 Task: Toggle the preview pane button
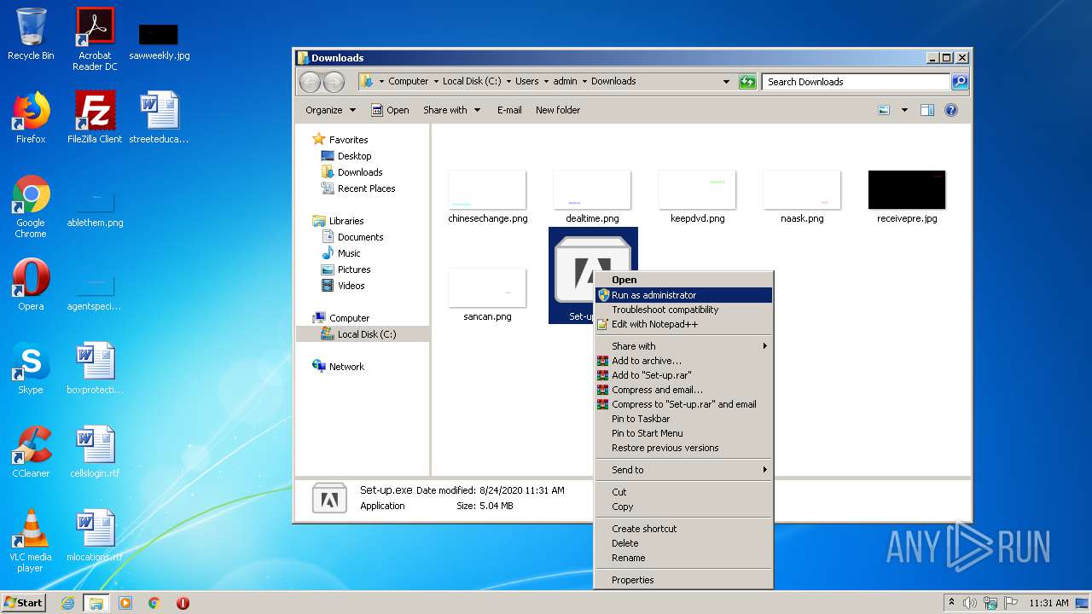[927, 110]
